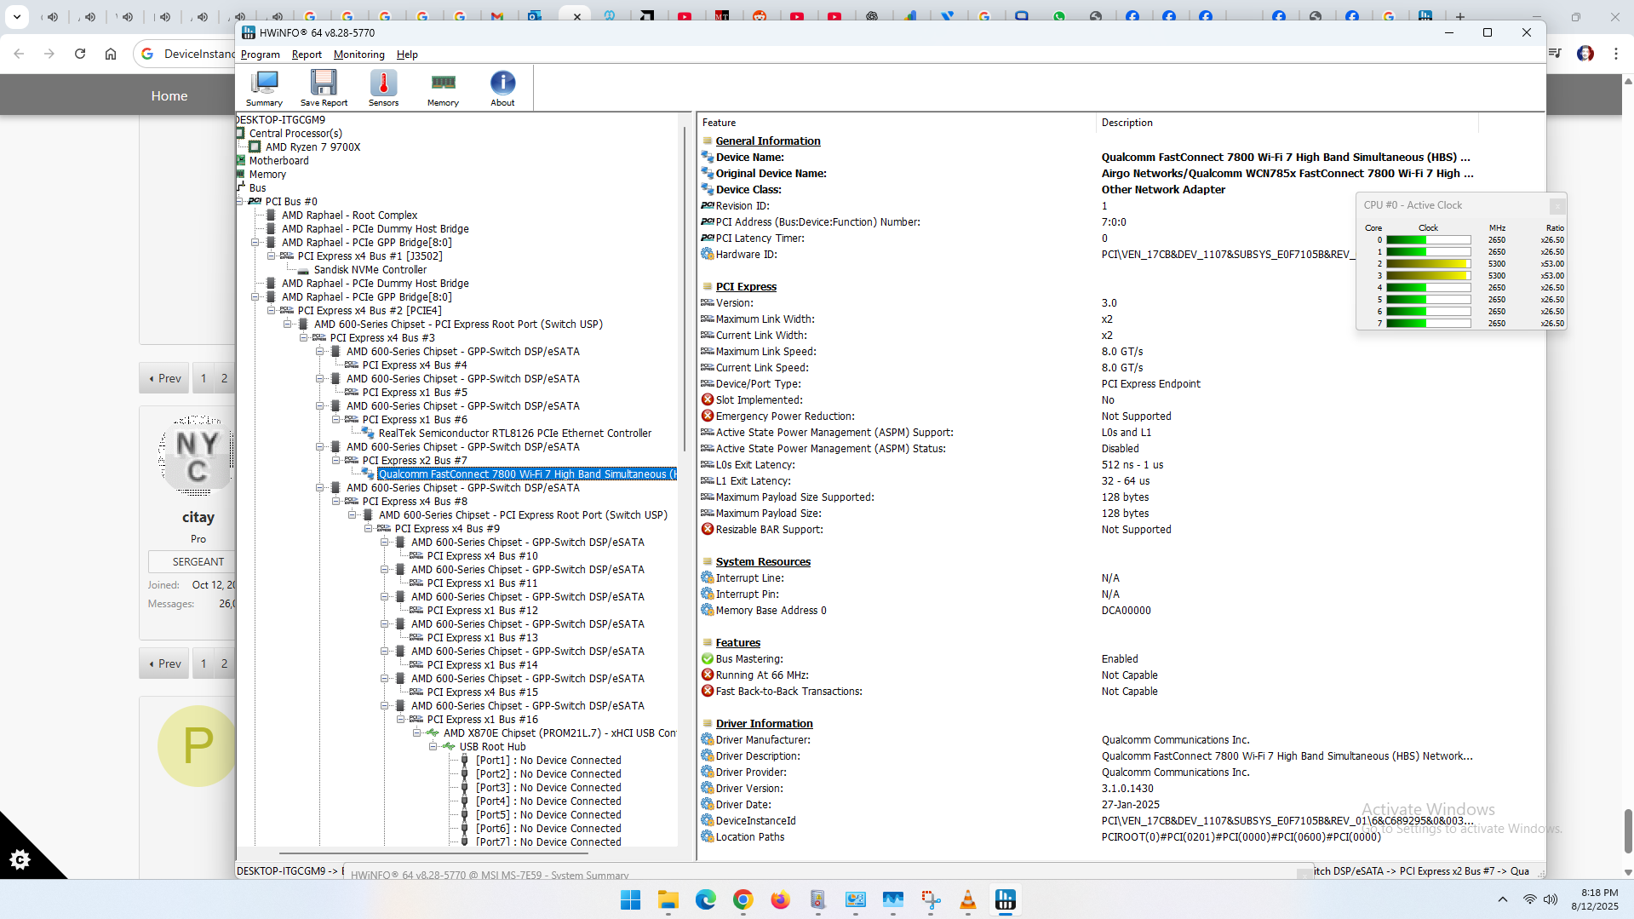This screenshot has height=919, width=1634.
Task: Click the Chrome icon in taskbar
Action: coord(742,900)
